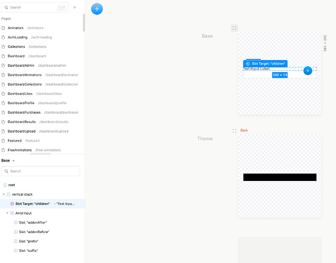Image resolution: width=336 pixels, height=263 pixels.
Task: Select Slot prefix in tree
Action: [x=43, y=241]
